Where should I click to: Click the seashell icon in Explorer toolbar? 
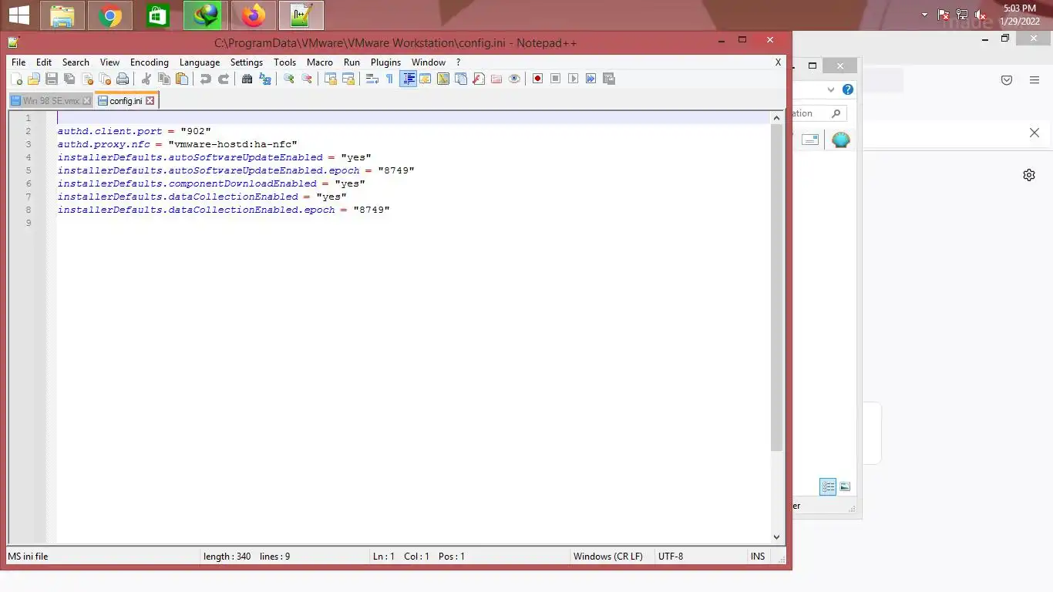click(x=841, y=140)
